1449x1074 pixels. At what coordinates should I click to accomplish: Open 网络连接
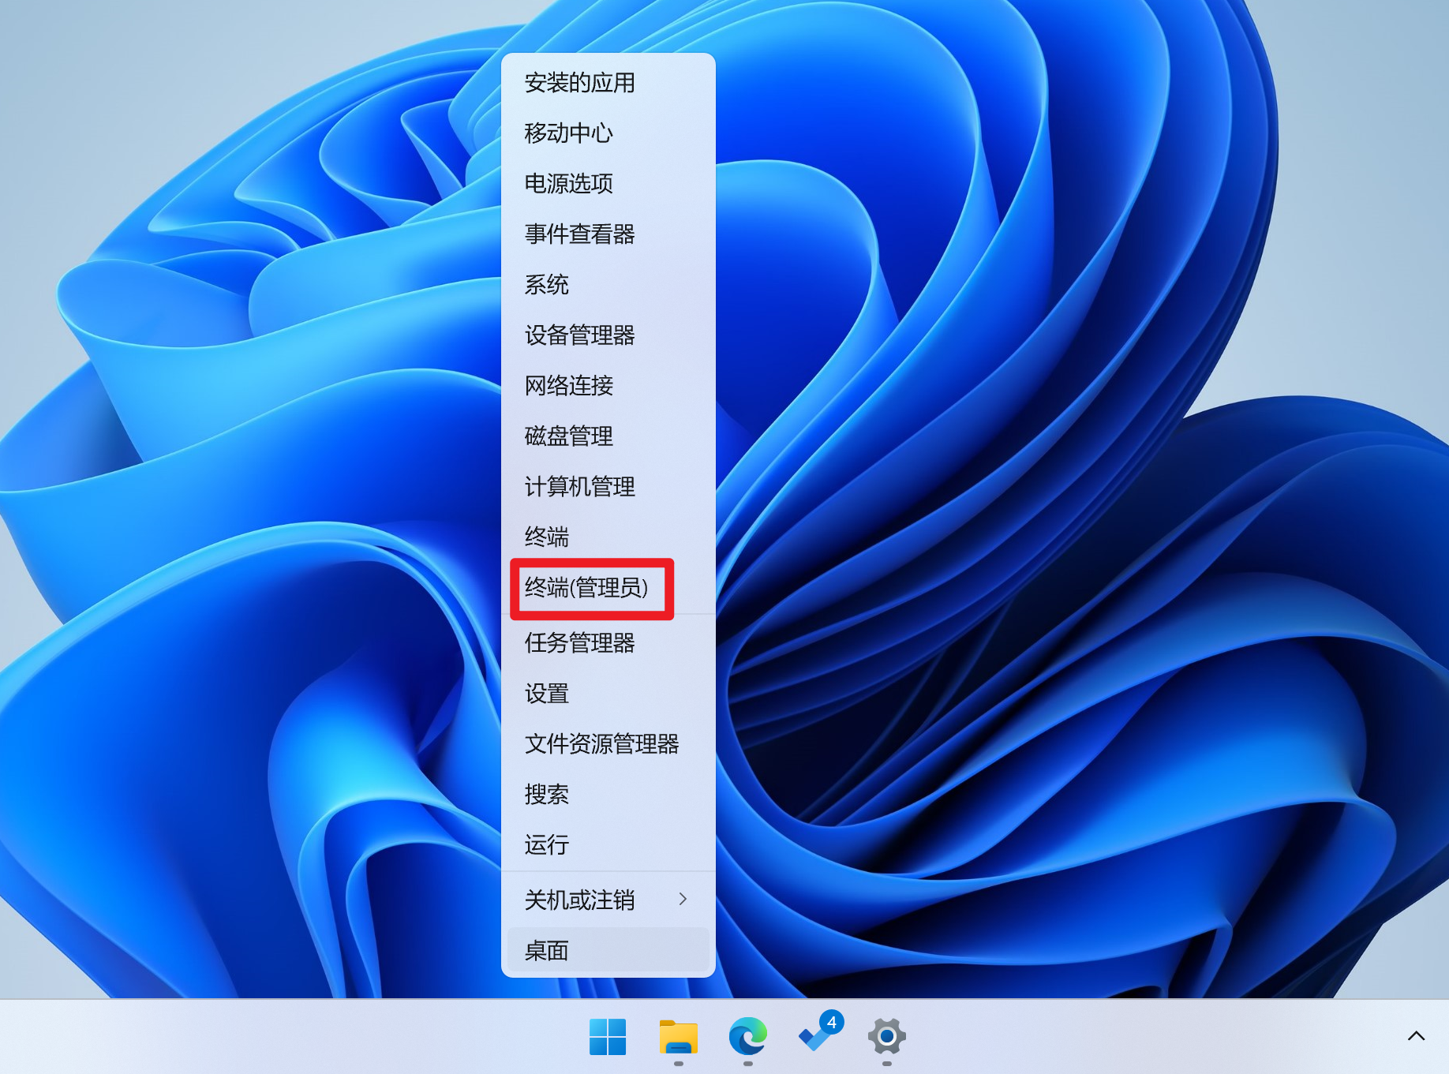click(x=569, y=386)
